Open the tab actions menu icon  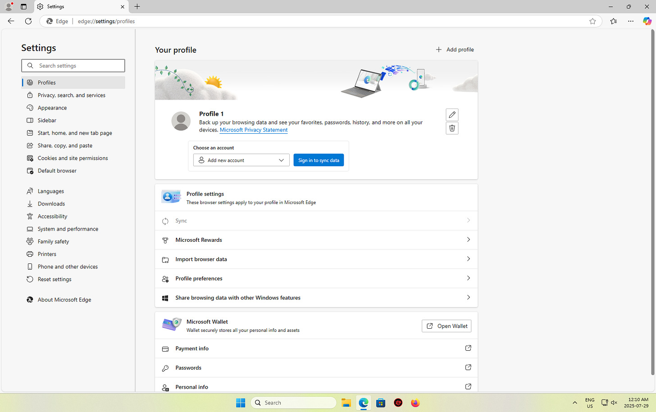(x=23, y=7)
